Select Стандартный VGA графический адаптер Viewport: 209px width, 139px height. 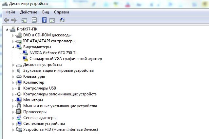[x=66, y=59]
